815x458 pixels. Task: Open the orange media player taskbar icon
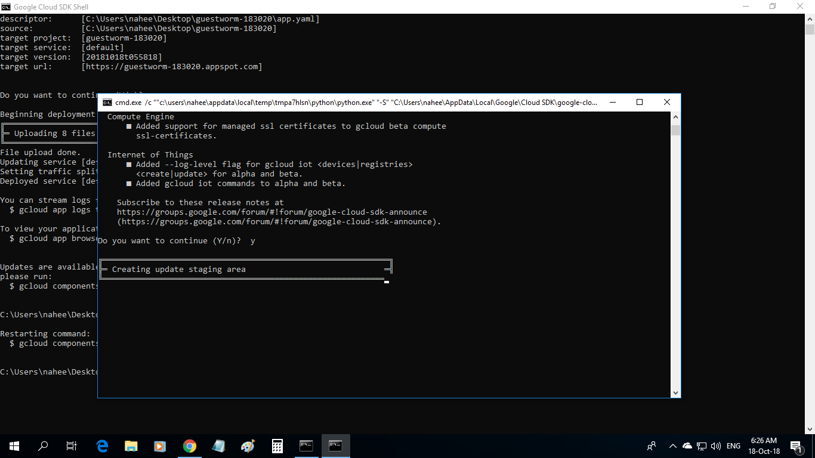point(160,446)
